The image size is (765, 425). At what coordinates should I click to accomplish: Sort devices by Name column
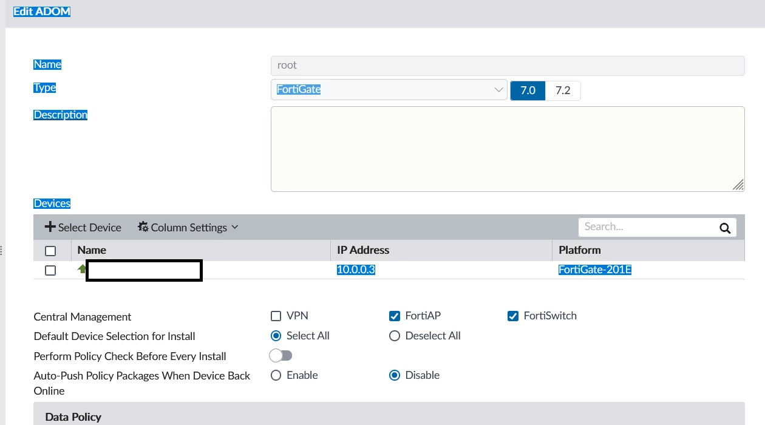coord(92,250)
